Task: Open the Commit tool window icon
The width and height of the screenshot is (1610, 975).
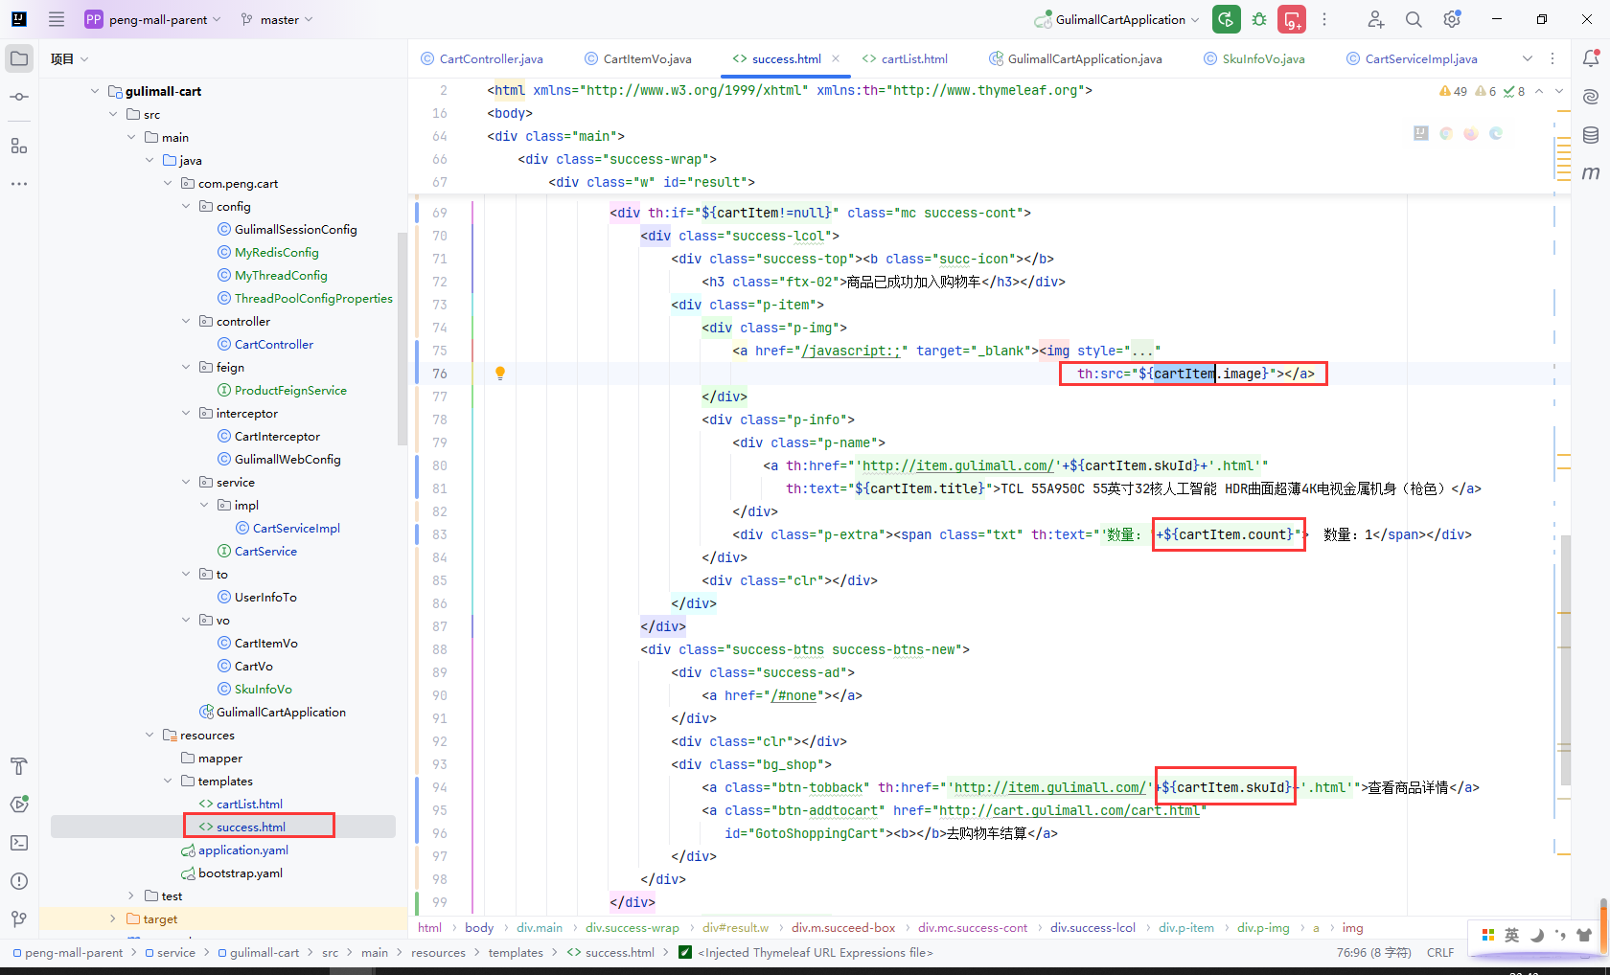Action: (x=19, y=97)
